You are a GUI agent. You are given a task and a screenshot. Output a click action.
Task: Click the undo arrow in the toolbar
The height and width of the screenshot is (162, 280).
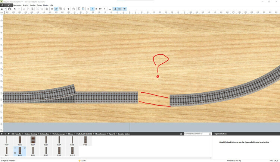pos(15,9)
